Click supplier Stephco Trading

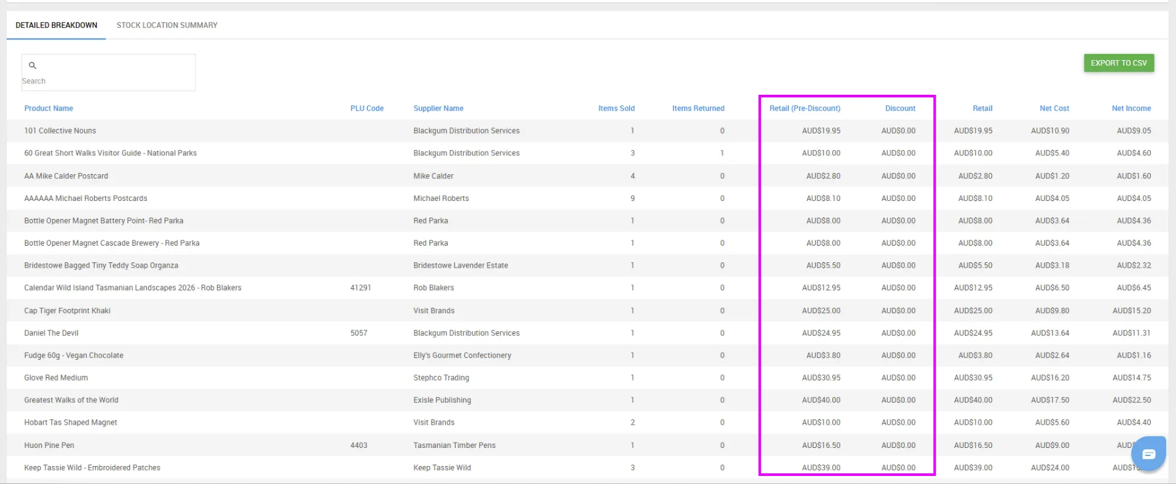[x=441, y=378]
